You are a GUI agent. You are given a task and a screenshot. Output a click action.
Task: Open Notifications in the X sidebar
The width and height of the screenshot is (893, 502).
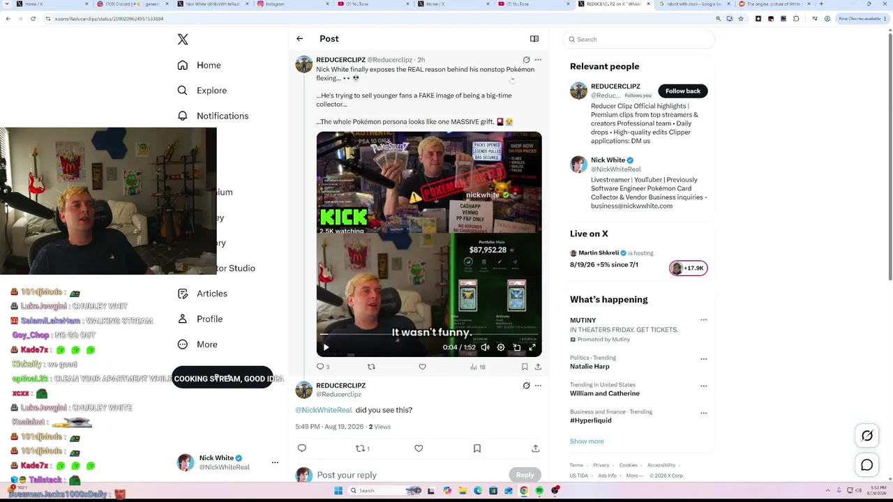(x=213, y=116)
